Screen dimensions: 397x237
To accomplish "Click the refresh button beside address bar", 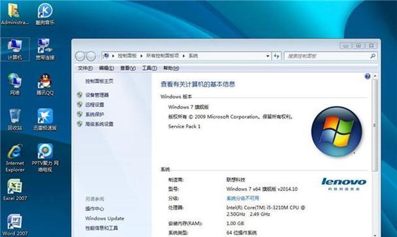I will 276,56.
